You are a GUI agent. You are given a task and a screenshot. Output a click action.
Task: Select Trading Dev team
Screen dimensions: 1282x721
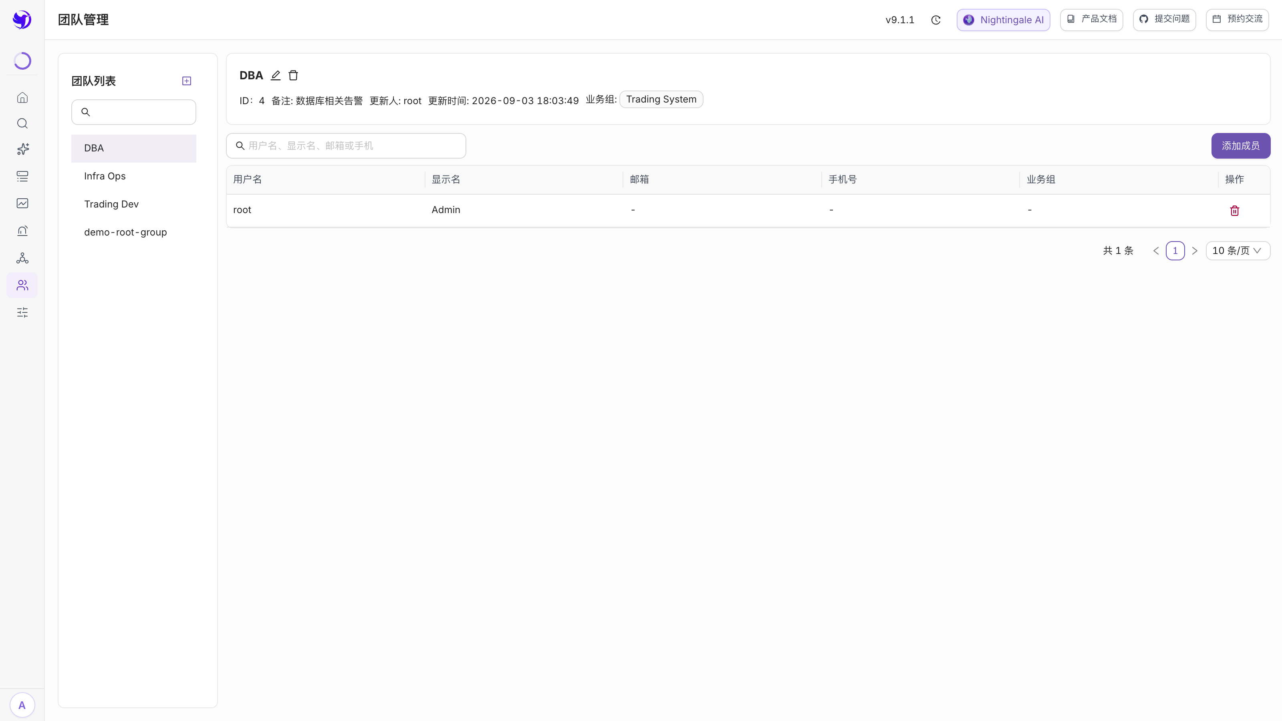[x=134, y=204]
